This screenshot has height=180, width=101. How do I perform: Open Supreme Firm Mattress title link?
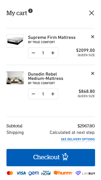[x=52, y=38]
